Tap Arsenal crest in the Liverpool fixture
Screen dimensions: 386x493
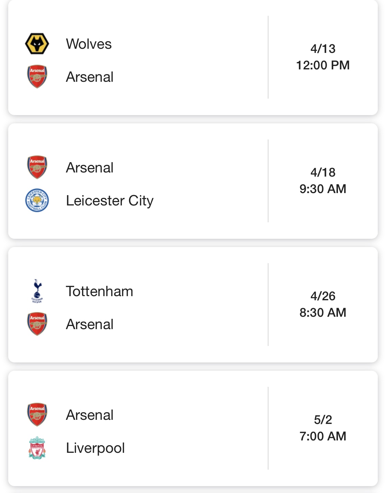click(37, 415)
